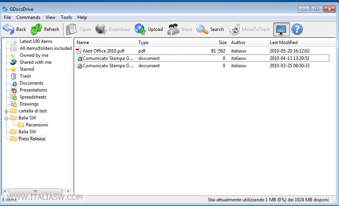Click the Latest 100 items icon
This screenshot has width=339, height=206.
pos(14,41)
